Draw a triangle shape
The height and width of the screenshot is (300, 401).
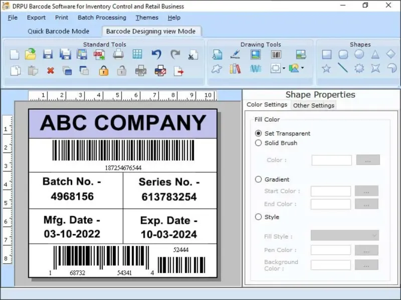pos(375,54)
